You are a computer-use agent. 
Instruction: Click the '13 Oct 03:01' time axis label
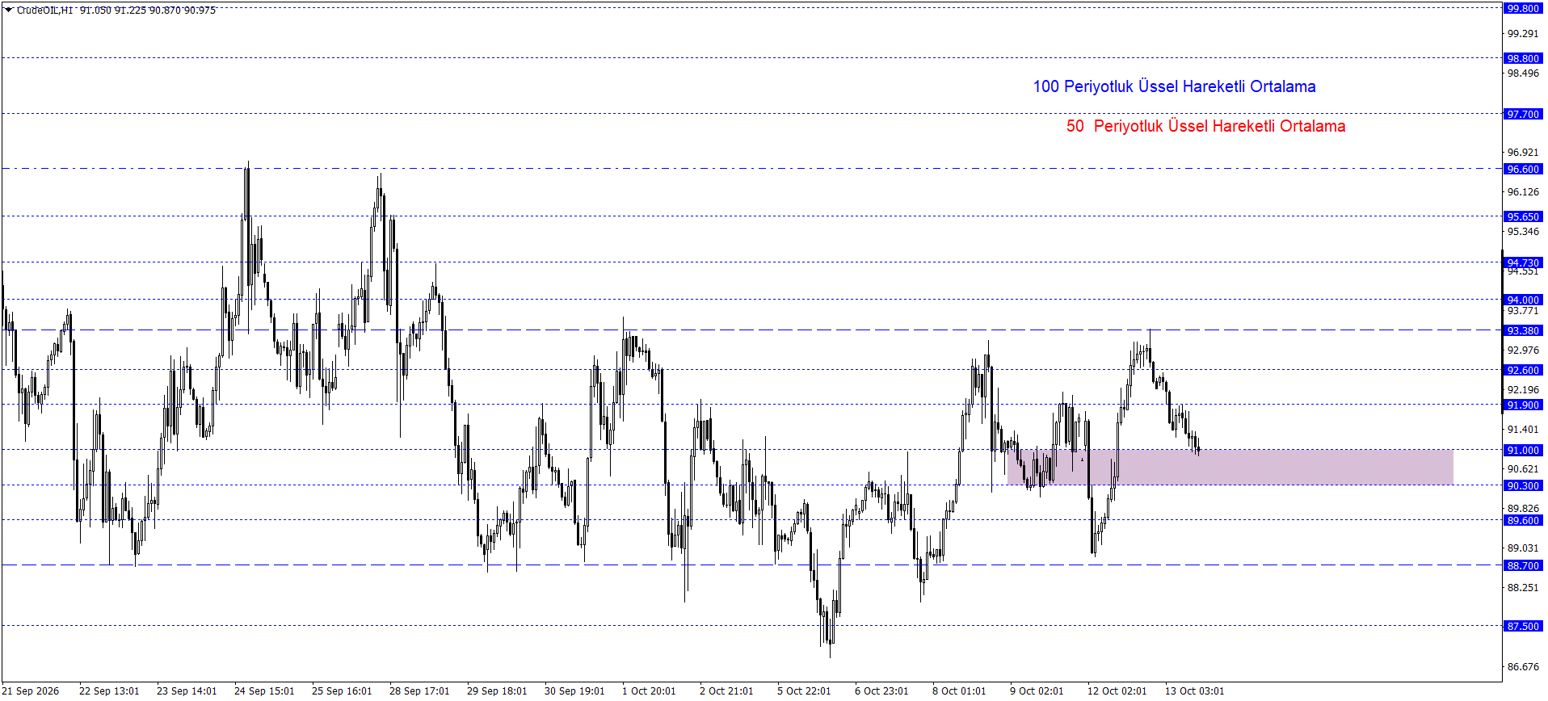point(1194,691)
